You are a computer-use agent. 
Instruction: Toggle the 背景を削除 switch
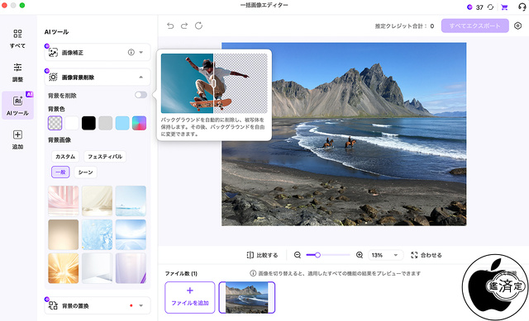click(x=141, y=95)
